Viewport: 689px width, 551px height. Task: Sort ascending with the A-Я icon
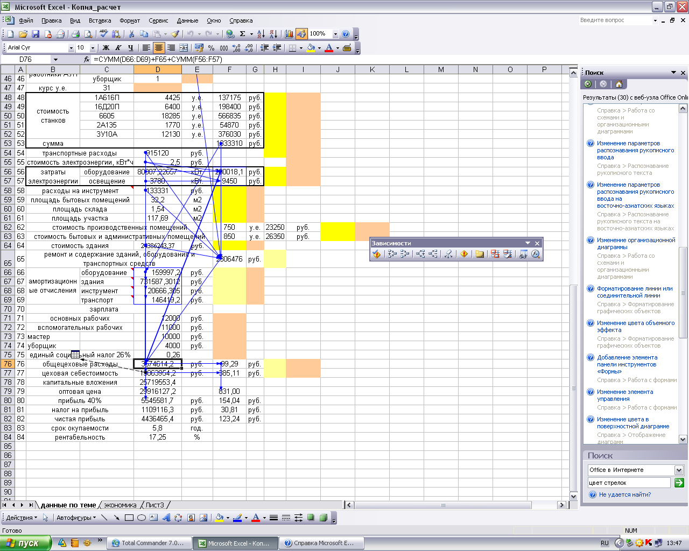(x=261, y=34)
